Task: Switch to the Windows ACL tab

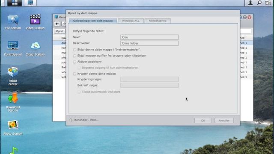Action: [131, 21]
